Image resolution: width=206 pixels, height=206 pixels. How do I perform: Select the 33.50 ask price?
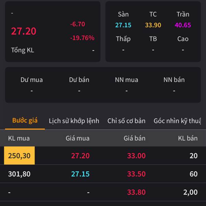pyautogui.click(x=136, y=174)
